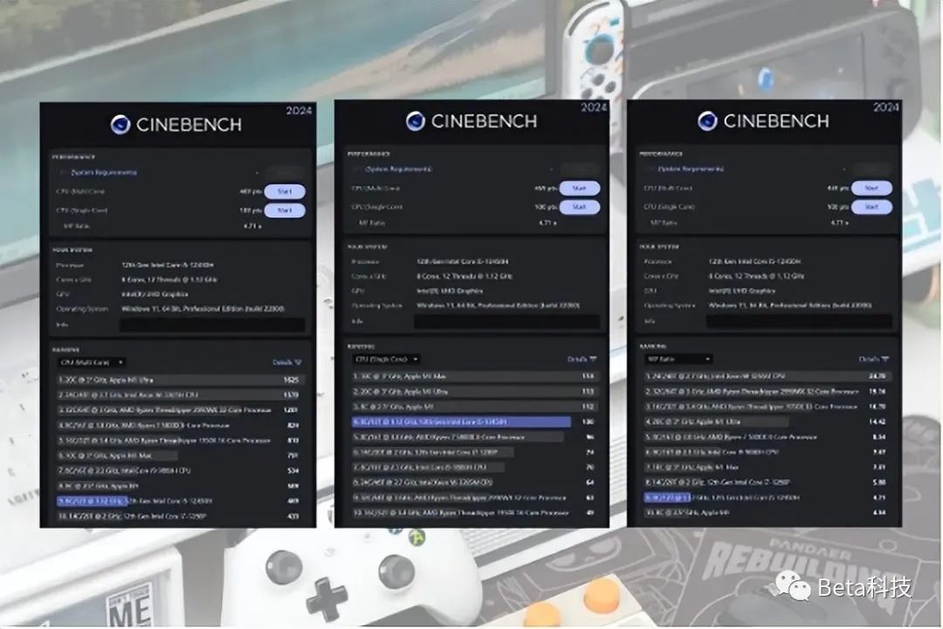Image resolution: width=943 pixels, height=629 pixels.
Task: Open System Requirements in the MP Ratio ranking window
Action: click(691, 169)
